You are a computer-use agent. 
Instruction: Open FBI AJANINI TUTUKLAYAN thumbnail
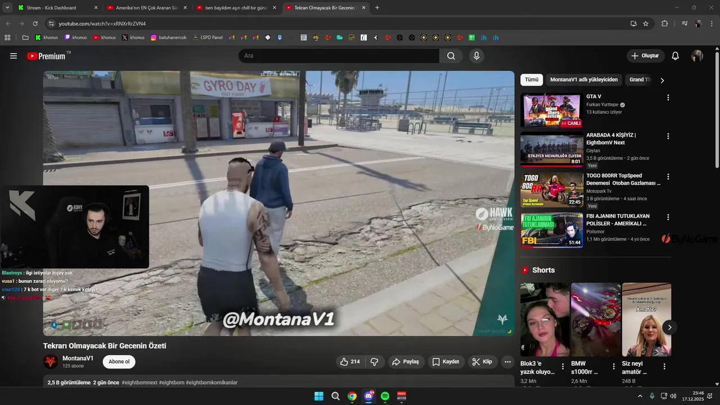point(551,231)
